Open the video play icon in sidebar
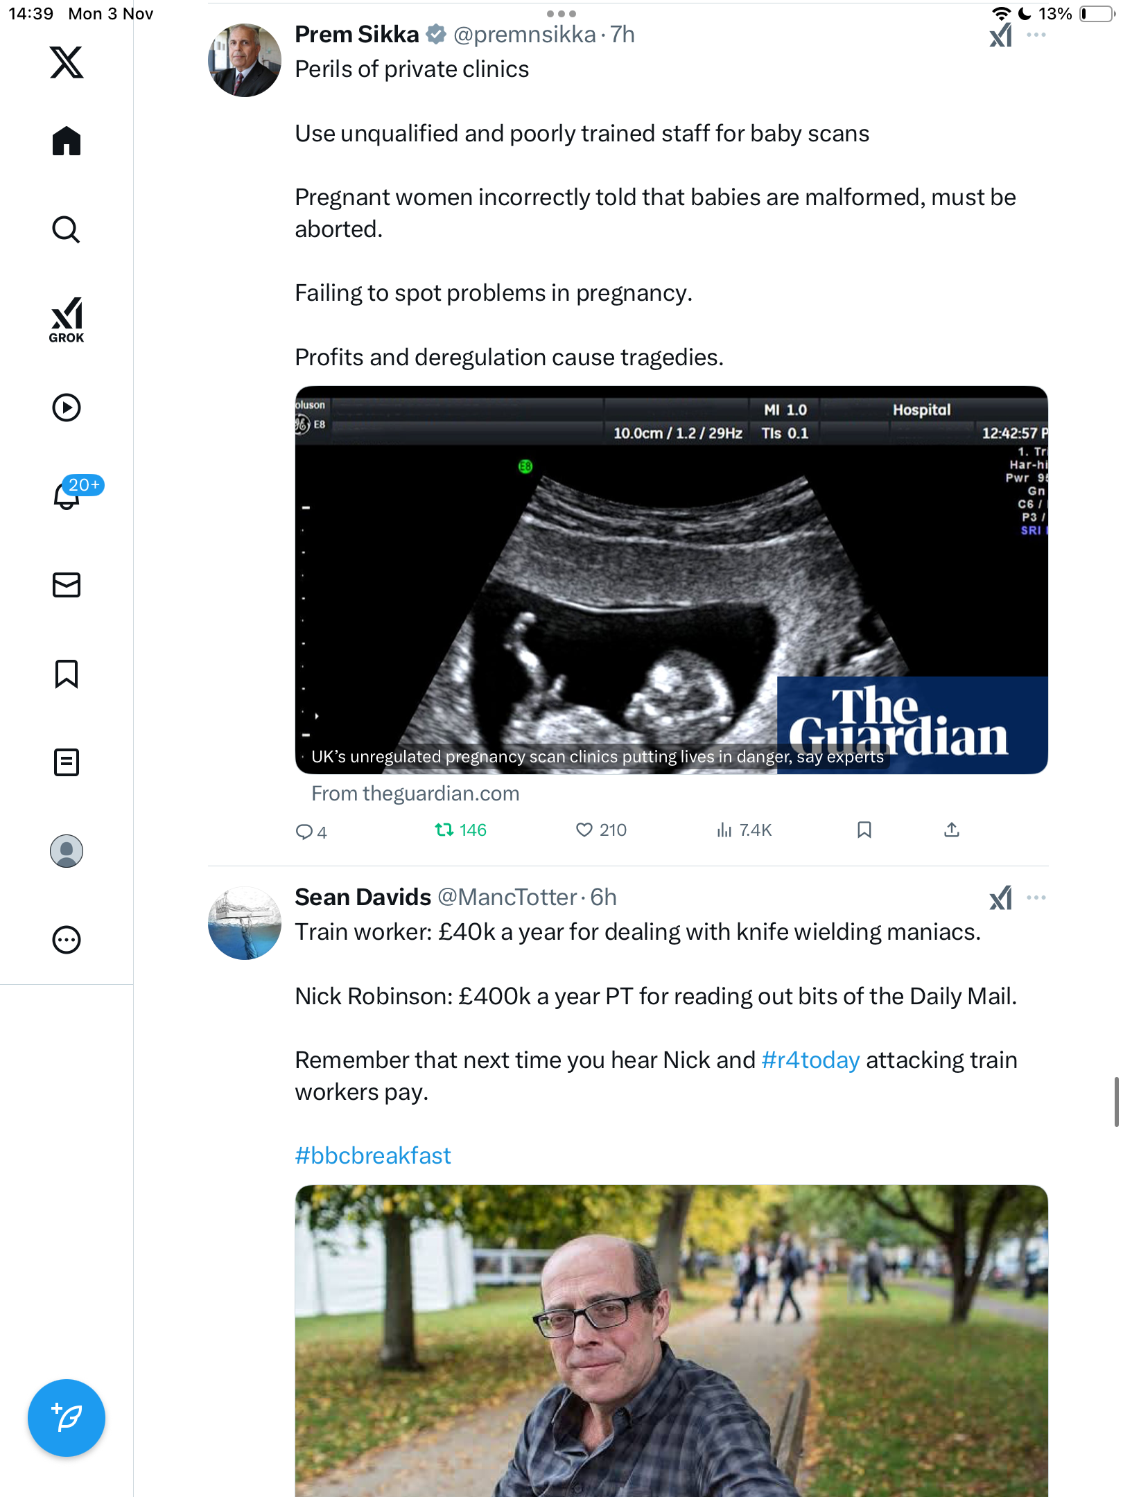 click(67, 408)
